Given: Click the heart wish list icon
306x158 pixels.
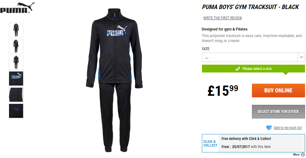Looking at the screenshot, I should tap(269, 128).
